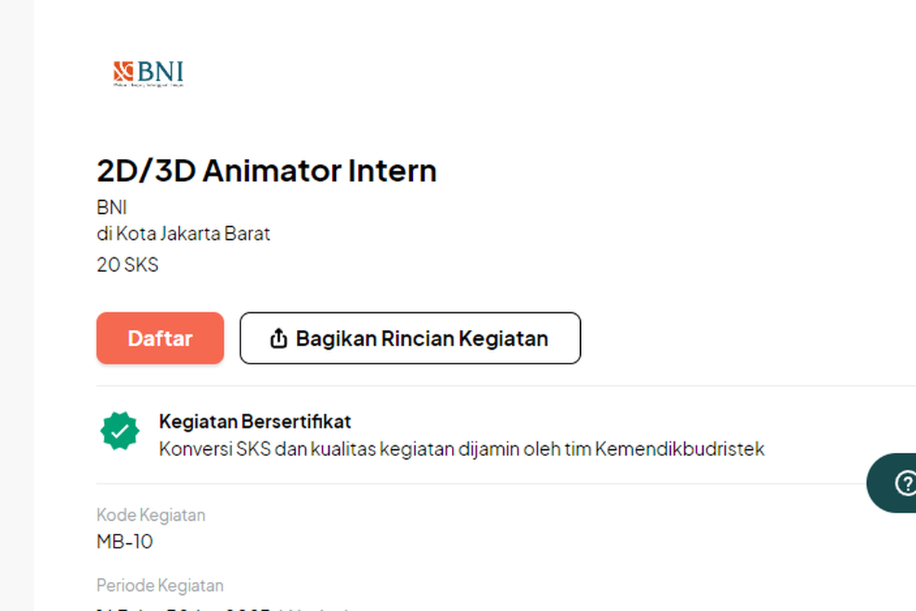Click the Kode Kegiatan label
This screenshot has width=916, height=611.
[150, 515]
